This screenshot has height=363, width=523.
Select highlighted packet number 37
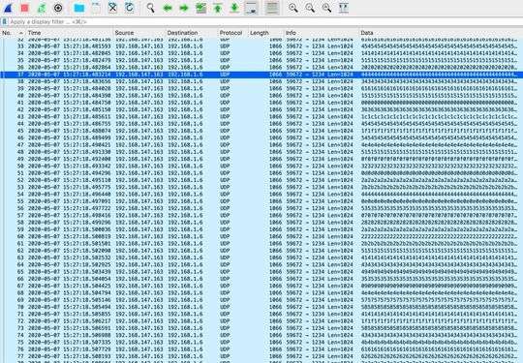261,75
